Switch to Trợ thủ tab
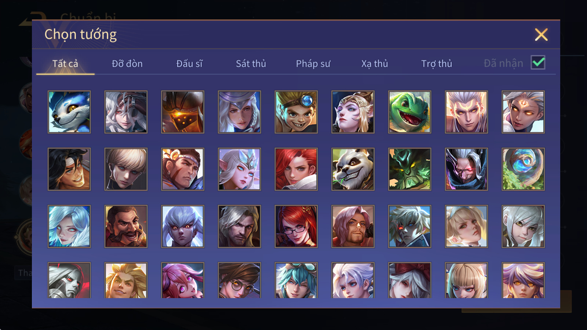 pos(437,63)
